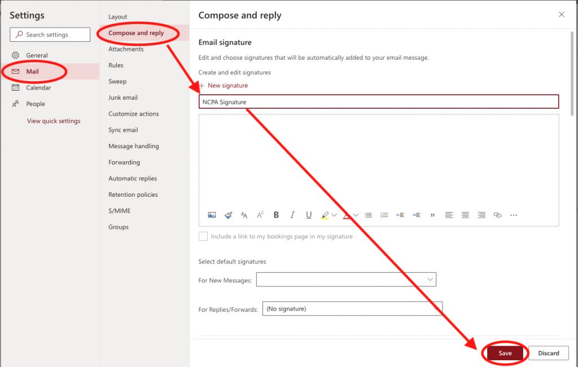
Task: Click the New signature link
Action: click(227, 86)
